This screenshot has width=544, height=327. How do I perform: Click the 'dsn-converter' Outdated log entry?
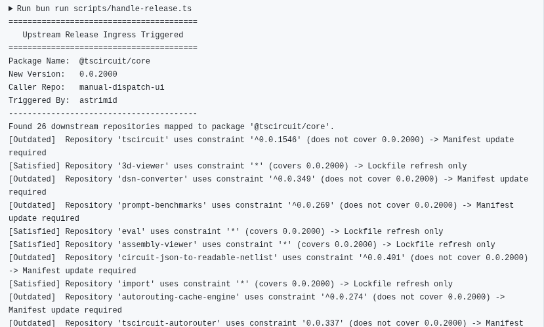tap(268, 185)
